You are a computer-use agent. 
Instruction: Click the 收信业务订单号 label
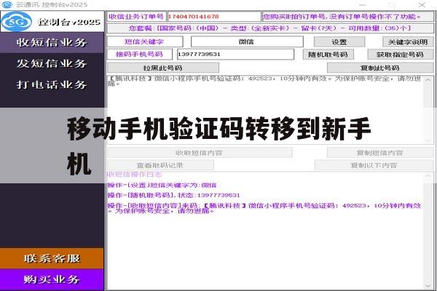[x=136, y=17]
